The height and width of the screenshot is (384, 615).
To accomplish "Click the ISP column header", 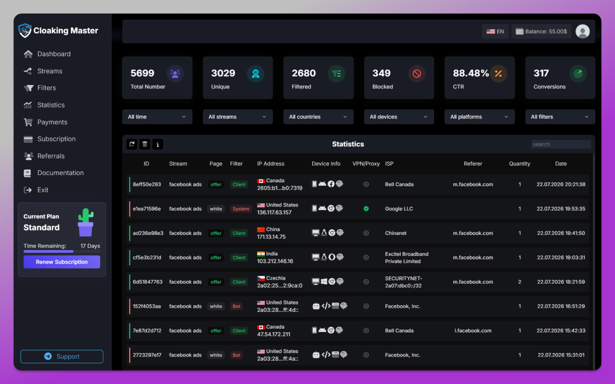I will (x=389, y=164).
